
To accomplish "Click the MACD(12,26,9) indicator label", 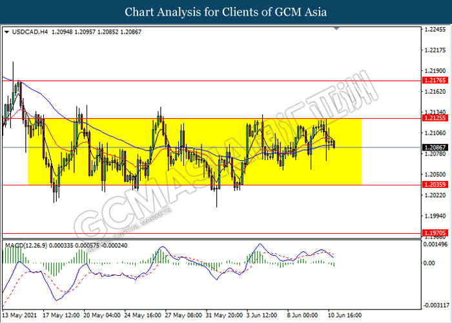I will [26, 245].
